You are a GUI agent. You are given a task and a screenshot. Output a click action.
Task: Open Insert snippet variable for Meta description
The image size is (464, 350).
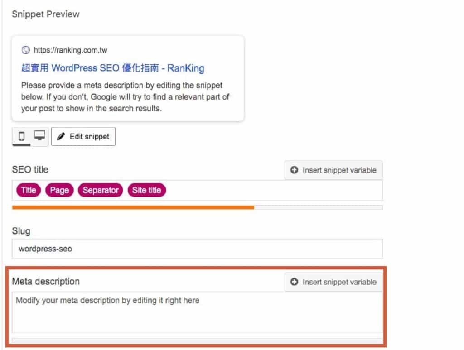333,282
